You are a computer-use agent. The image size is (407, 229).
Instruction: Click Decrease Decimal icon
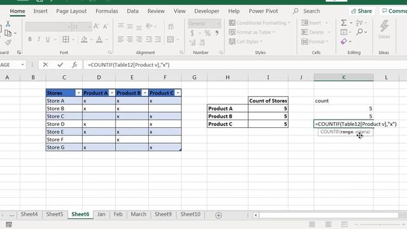pyautogui.click(x=202, y=43)
